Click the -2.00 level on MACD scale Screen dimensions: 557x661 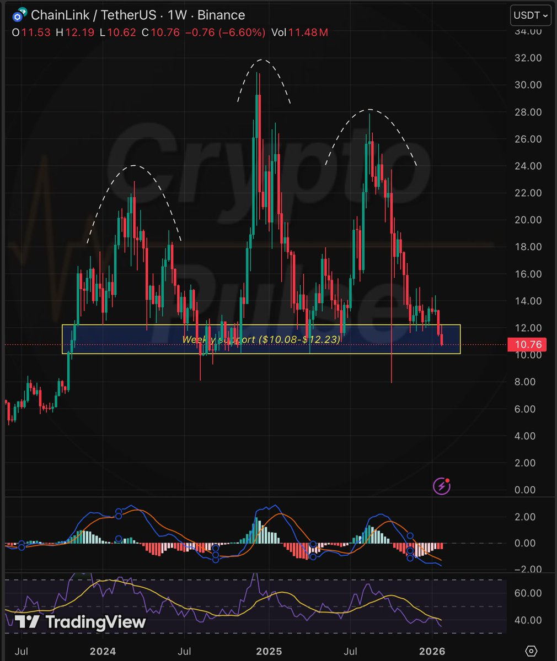527,570
